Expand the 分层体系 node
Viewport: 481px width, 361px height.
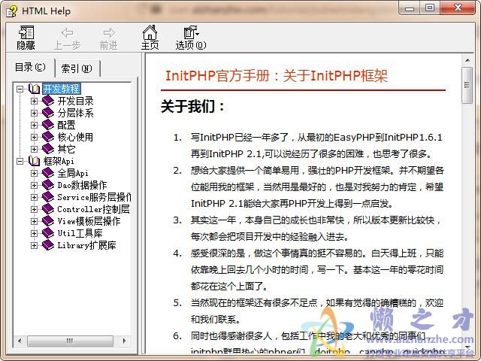(34, 113)
